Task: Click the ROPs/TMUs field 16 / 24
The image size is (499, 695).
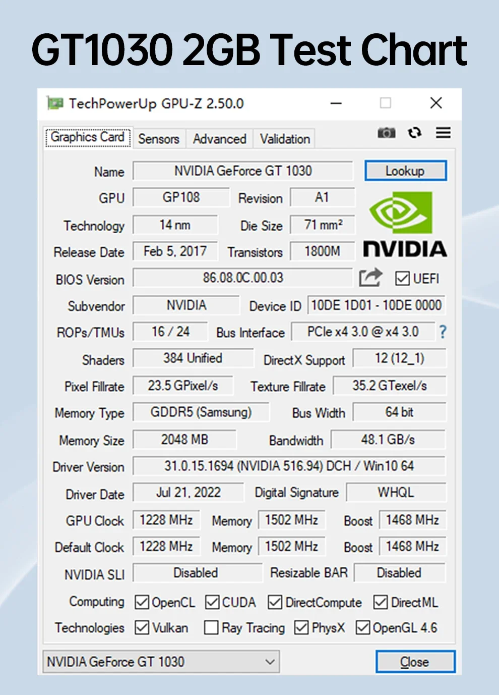Action: [x=170, y=332]
